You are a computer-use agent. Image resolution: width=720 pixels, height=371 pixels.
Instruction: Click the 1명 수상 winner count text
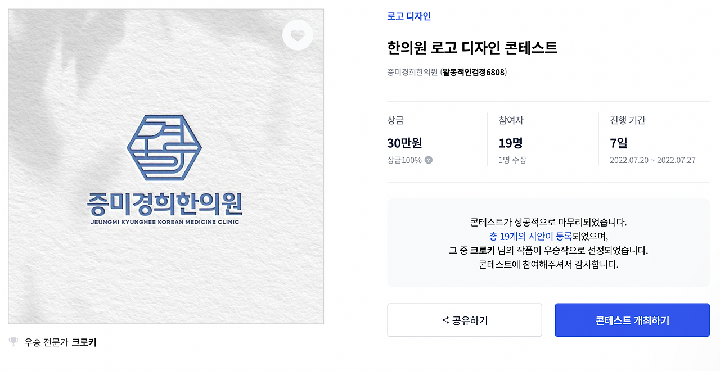[511, 160]
